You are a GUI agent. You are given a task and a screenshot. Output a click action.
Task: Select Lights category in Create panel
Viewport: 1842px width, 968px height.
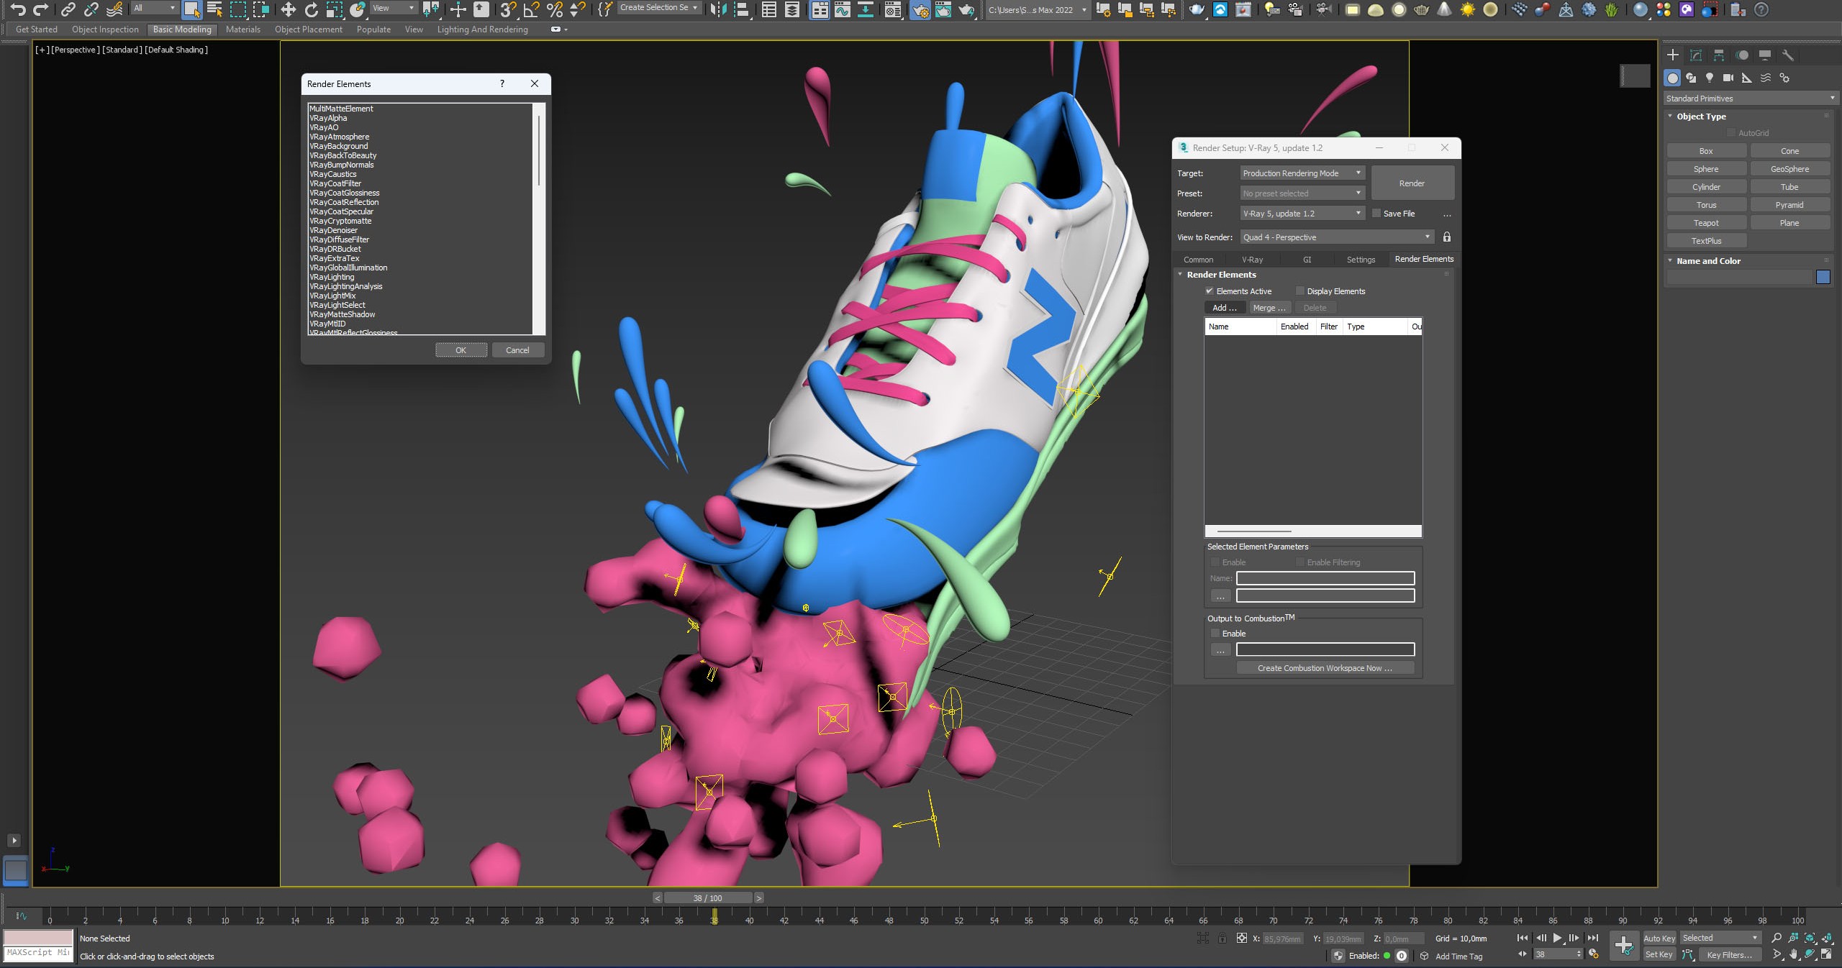(1710, 78)
